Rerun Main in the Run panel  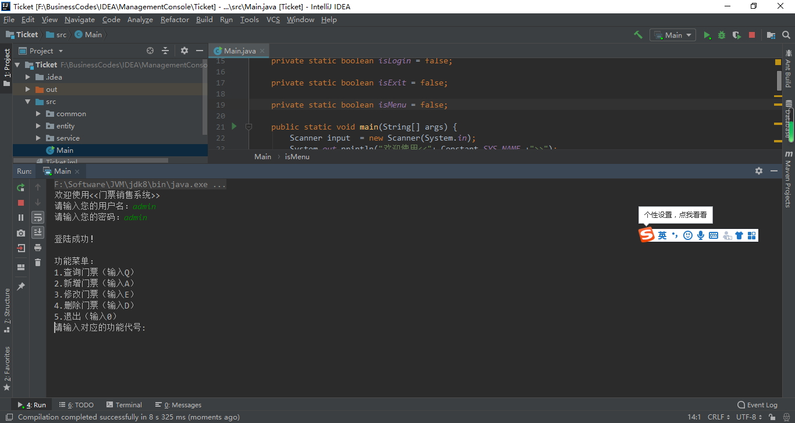(21, 187)
